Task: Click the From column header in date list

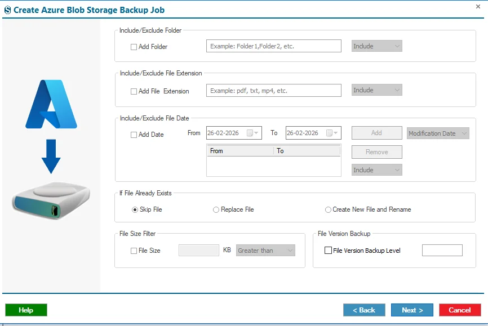Action: coord(240,151)
